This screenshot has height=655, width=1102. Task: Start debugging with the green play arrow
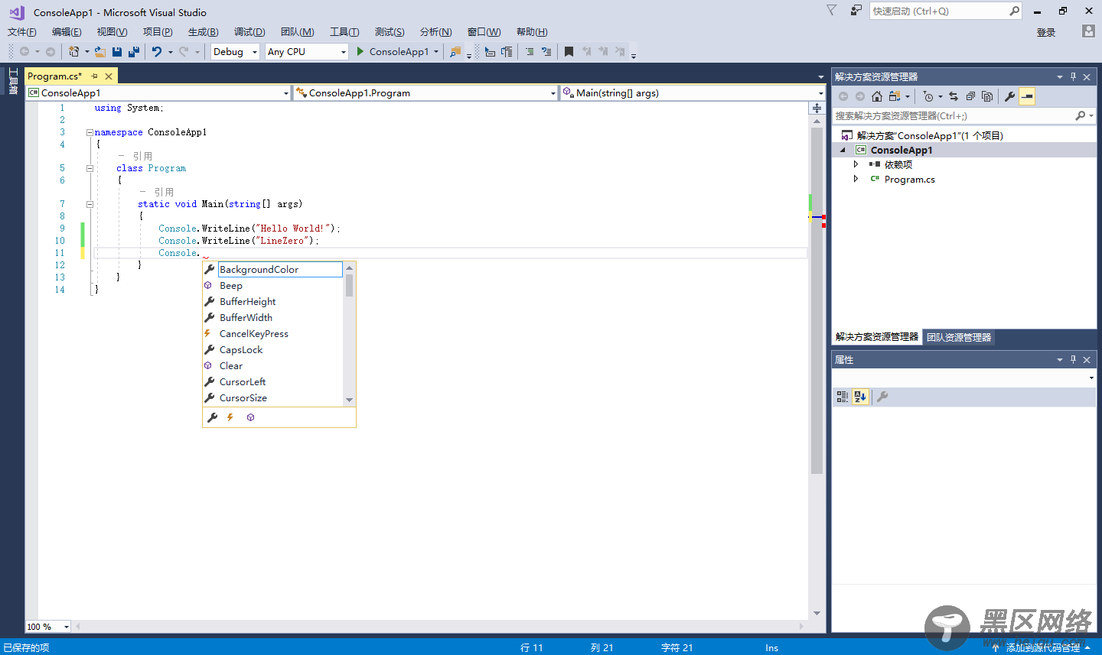point(360,52)
